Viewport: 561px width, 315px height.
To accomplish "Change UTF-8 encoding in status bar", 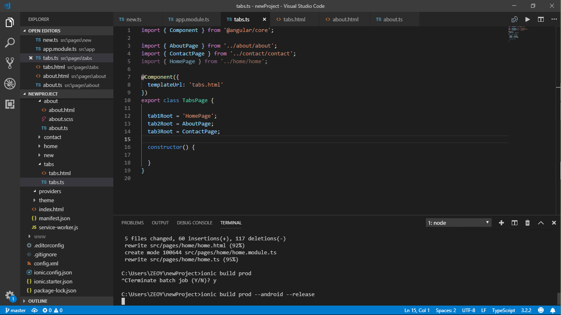I will pos(469,310).
